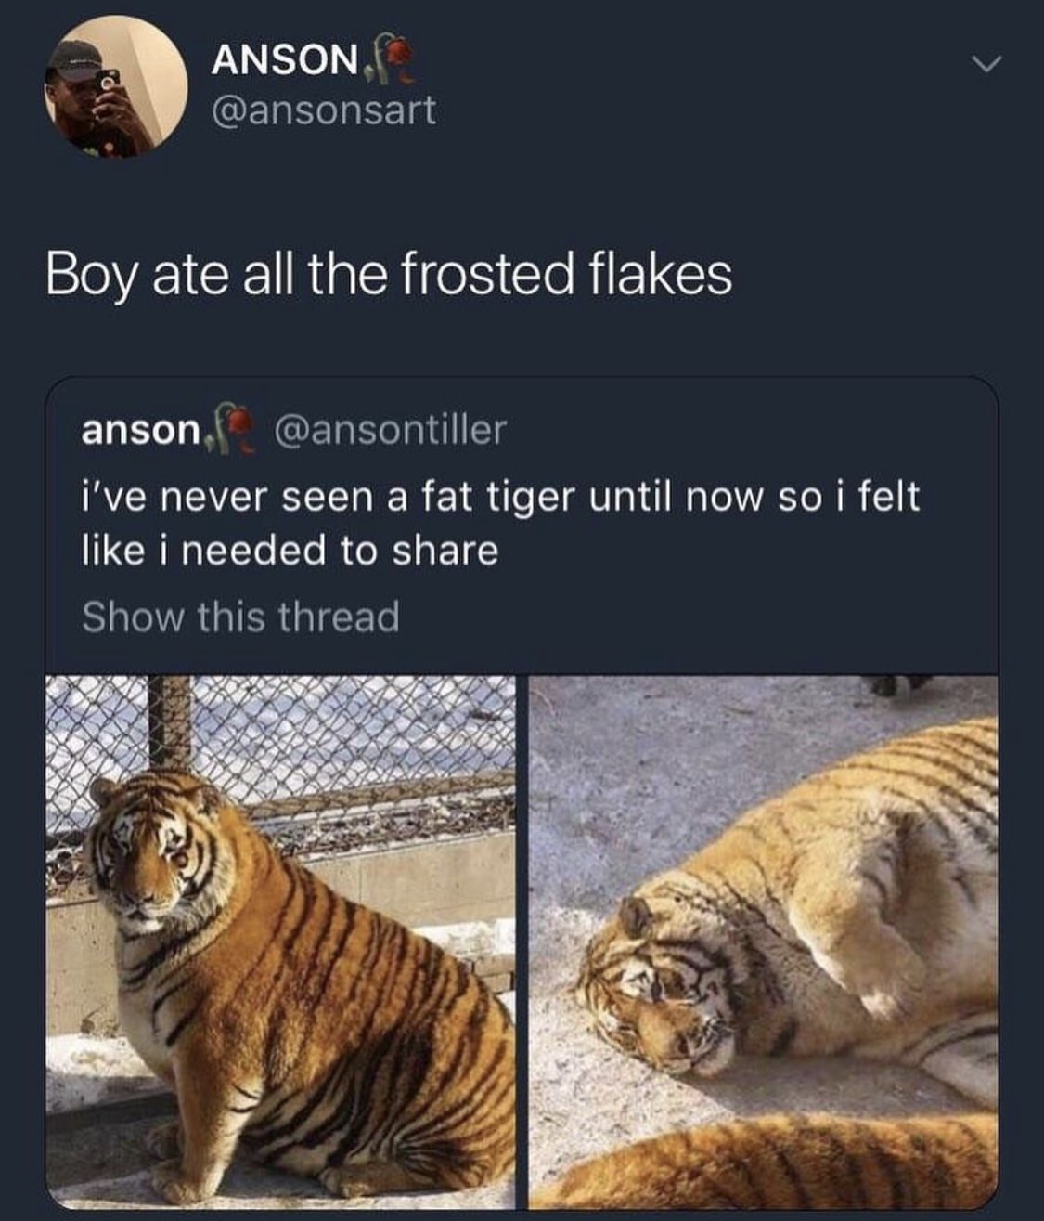
Task: Open quoted author name anson
Action: (x=140, y=430)
